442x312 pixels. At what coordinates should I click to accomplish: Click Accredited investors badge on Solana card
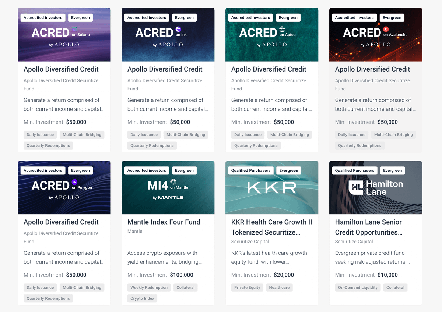(43, 18)
